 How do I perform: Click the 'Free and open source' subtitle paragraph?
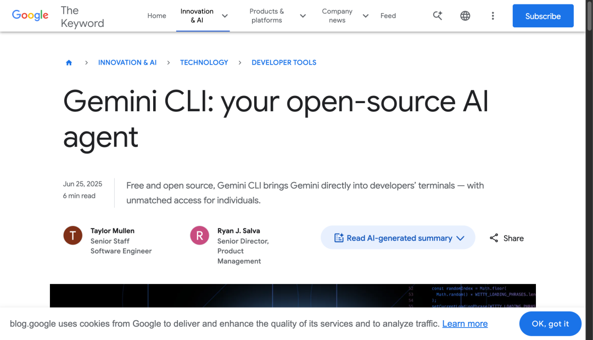click(x=305, y=192)
